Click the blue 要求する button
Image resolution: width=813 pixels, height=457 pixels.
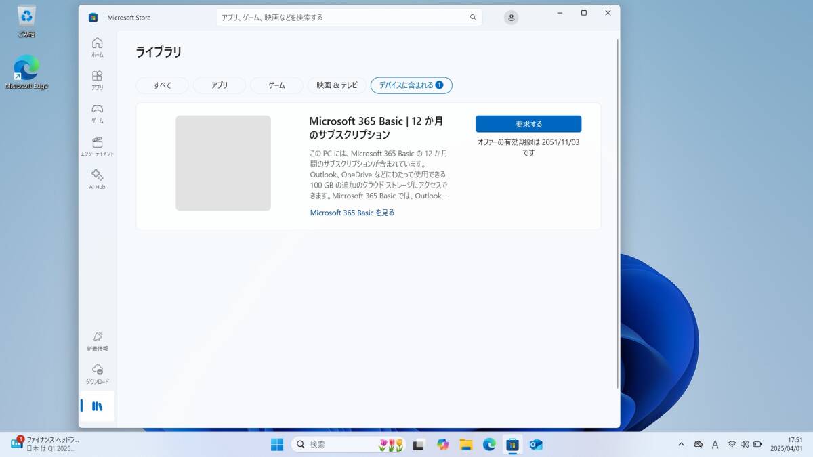tap(528, 124)
